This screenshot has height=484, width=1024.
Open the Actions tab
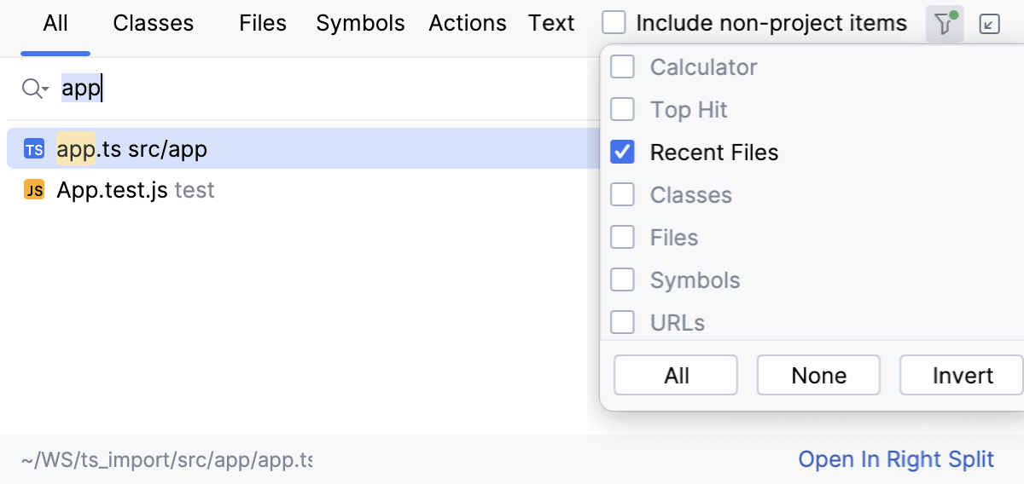pos(468,23)
